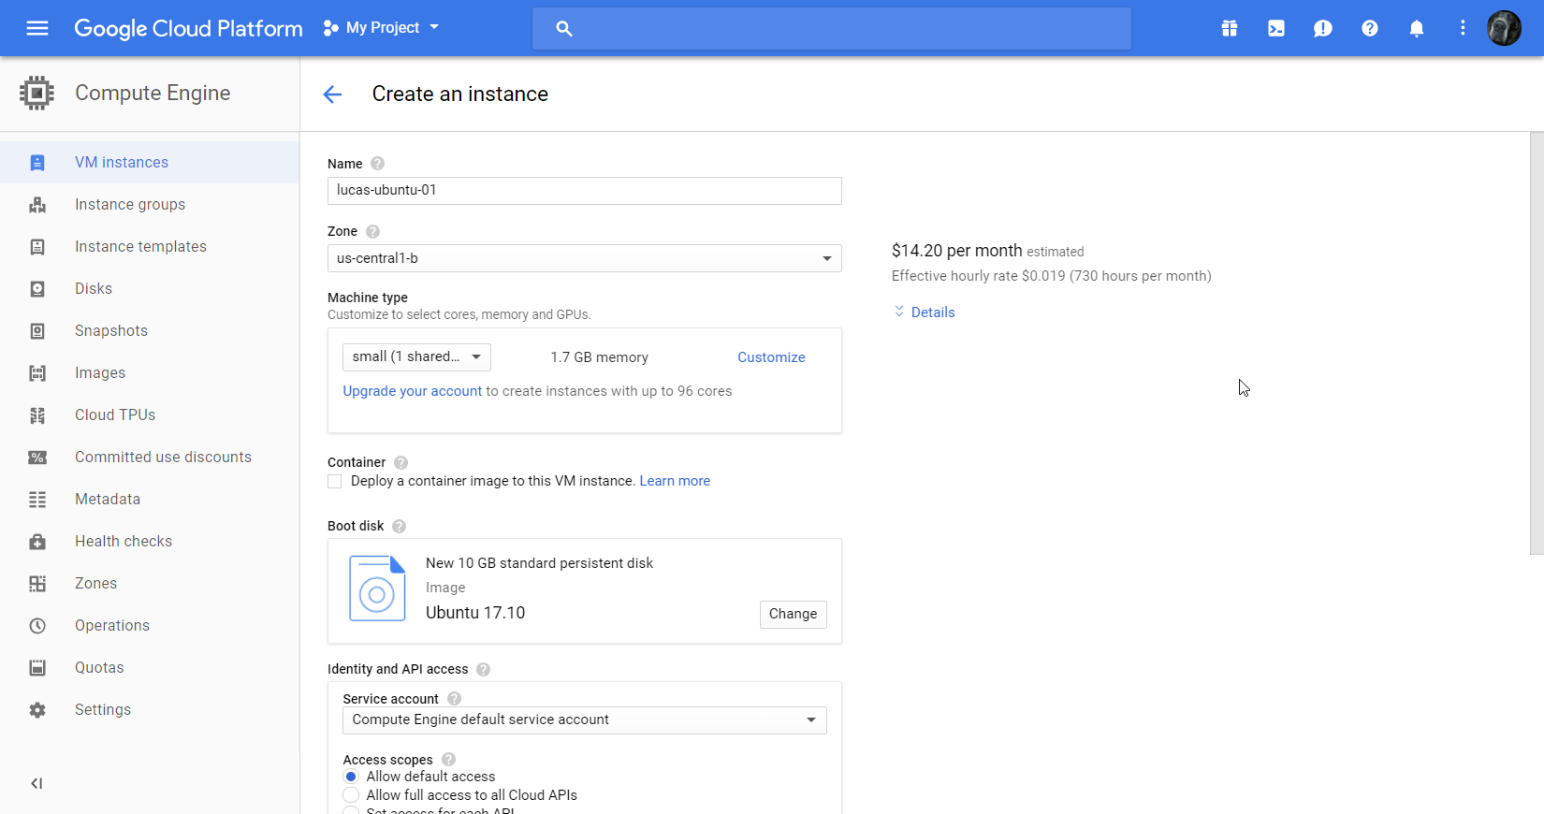Show help for the Zone field
This screenshot has height=814, width=1544.
pyautogui.click(x=372, y=231)
